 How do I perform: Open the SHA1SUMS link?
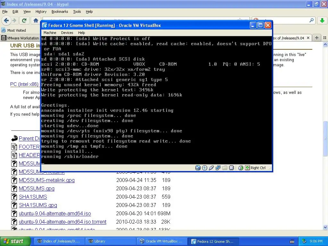tap(33, 197)
